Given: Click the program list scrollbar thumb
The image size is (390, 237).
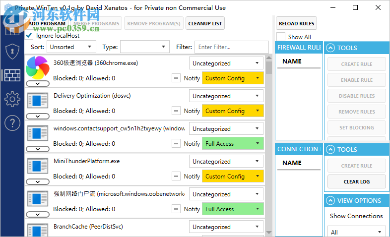Looking at the screenshot, I should [268, 67].
